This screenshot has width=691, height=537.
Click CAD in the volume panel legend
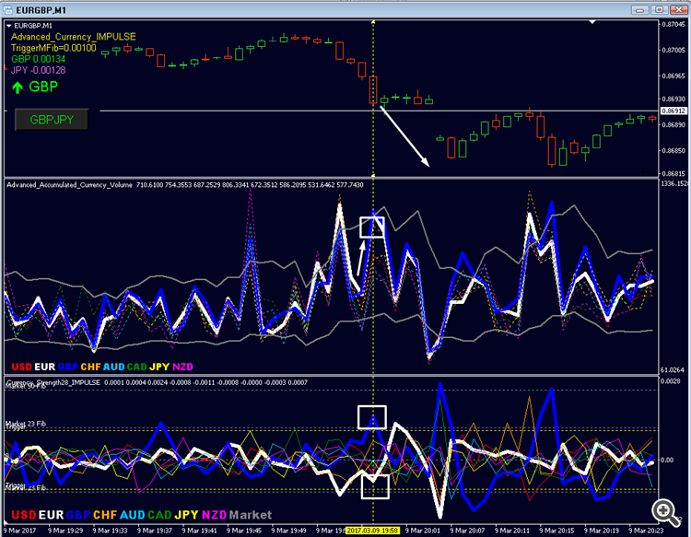tap(137, 367)
